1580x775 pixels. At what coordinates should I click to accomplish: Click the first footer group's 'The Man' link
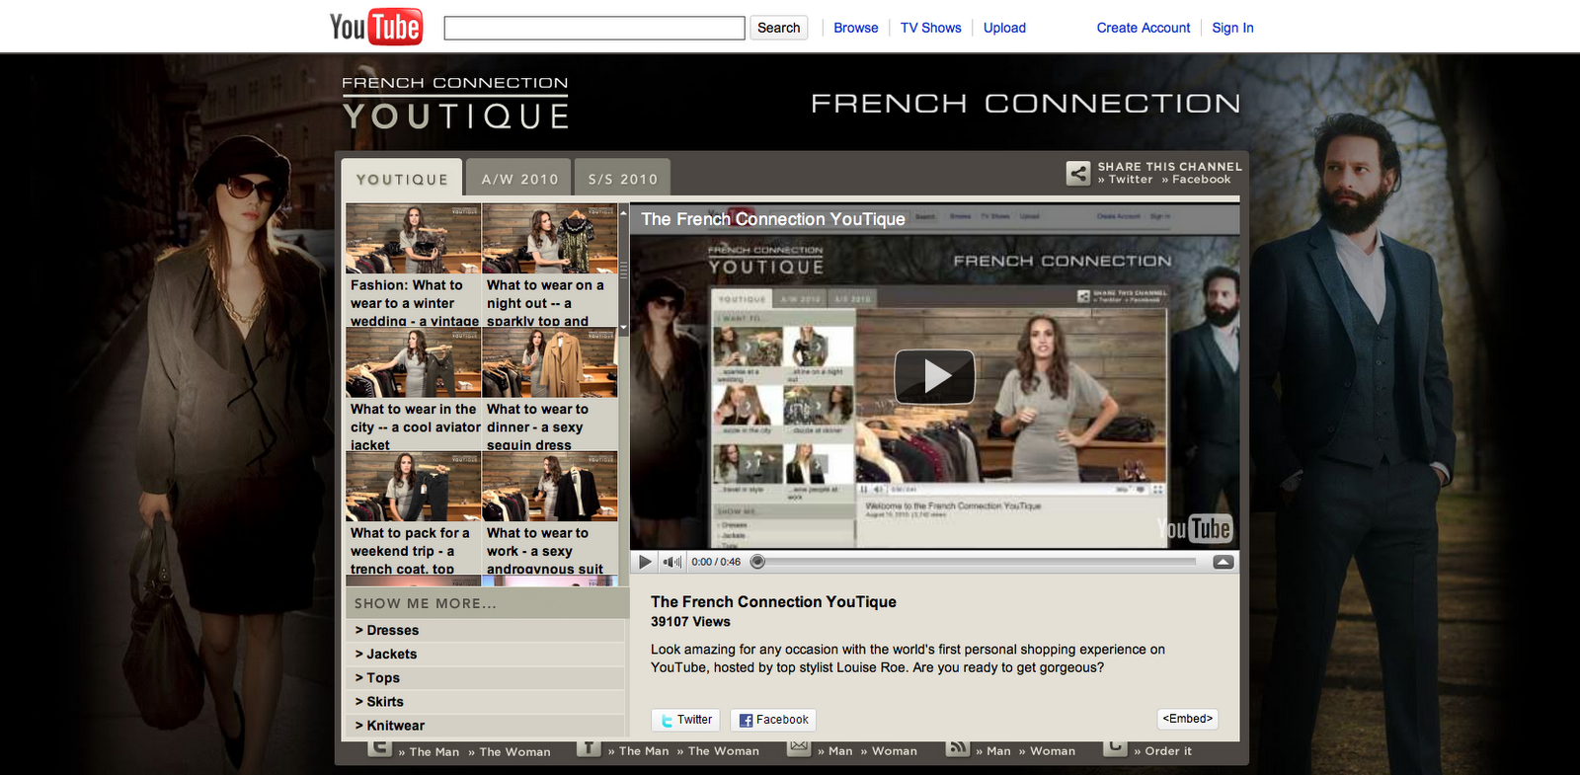tap(429, 751)
